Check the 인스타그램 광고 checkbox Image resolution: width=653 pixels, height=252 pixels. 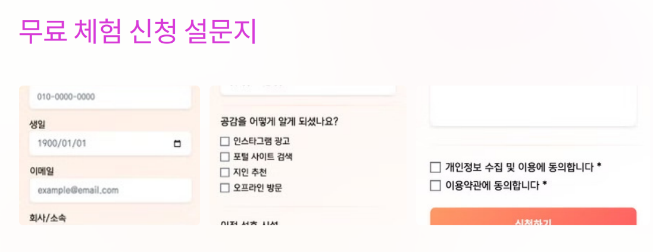225,141
